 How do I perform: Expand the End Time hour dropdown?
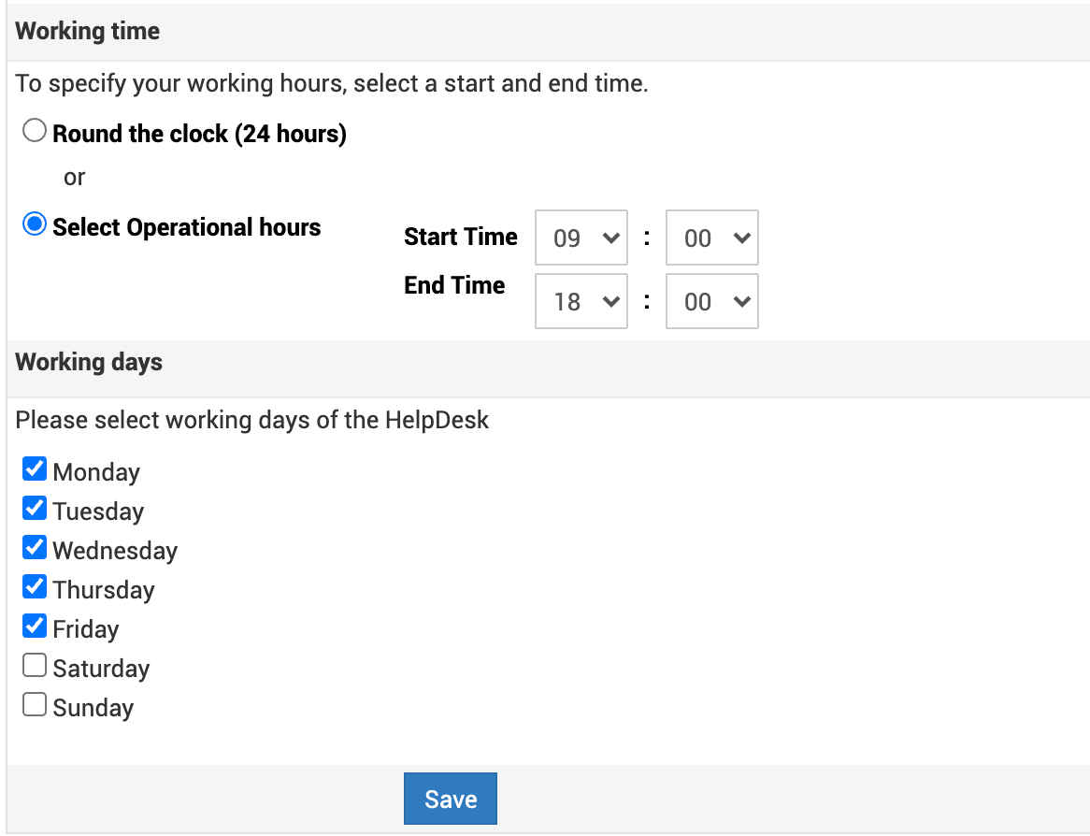[581, 302]
